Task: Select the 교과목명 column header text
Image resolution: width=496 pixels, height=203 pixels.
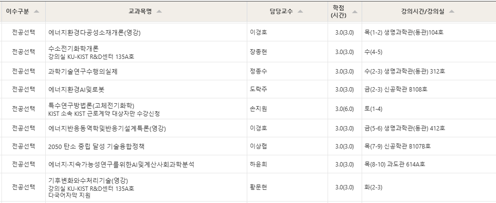Action: [140, 12]
